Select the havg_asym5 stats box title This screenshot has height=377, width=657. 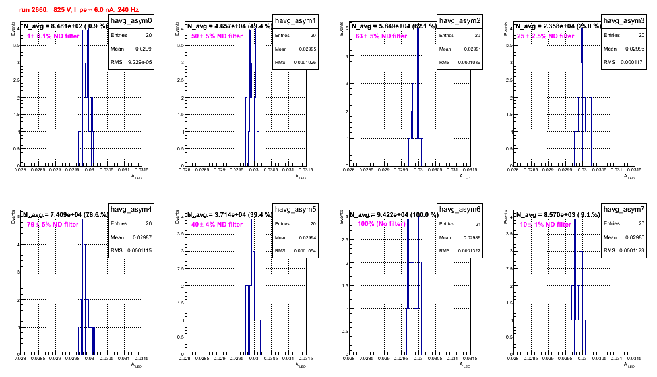[x=296, y=209]
